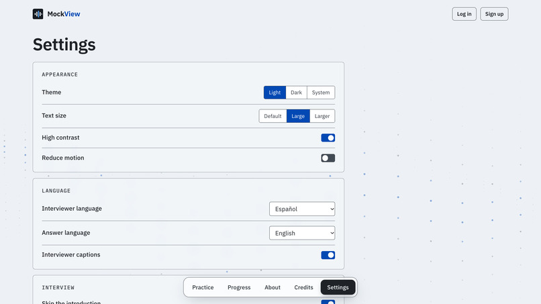The width and height of the screenshot is (541, 304).
Task: Select the System theme option
Action: (x=321, y=93)
